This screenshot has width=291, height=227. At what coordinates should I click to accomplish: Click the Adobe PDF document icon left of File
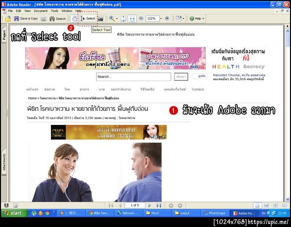[4, 11]
